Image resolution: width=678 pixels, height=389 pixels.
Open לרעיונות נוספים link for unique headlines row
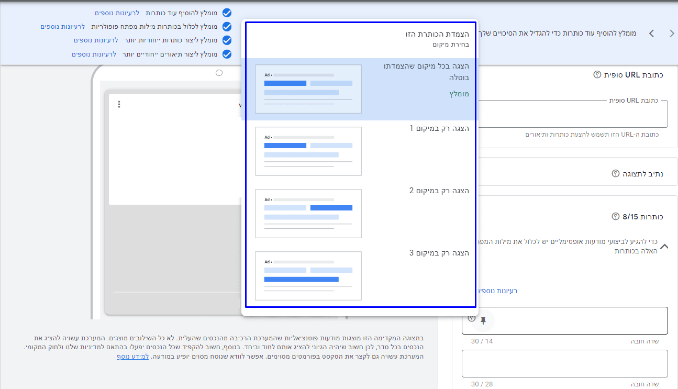coord(96,40)
